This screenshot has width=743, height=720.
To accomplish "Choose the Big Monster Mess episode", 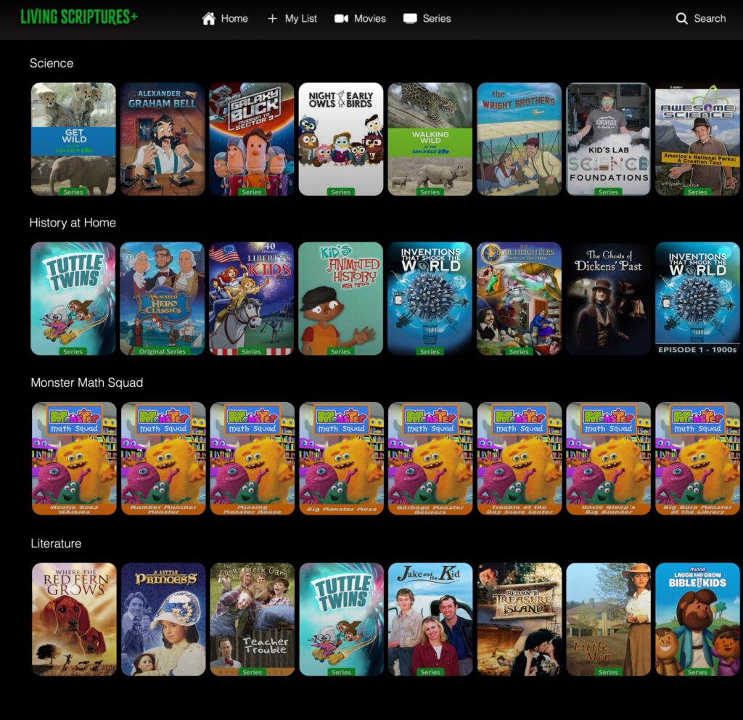I will [x=341, y=459].
